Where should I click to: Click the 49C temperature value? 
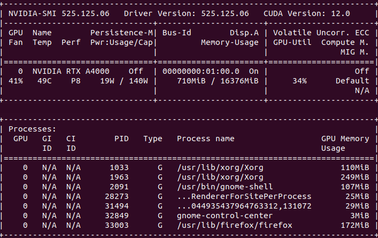[x=44, y=81]
